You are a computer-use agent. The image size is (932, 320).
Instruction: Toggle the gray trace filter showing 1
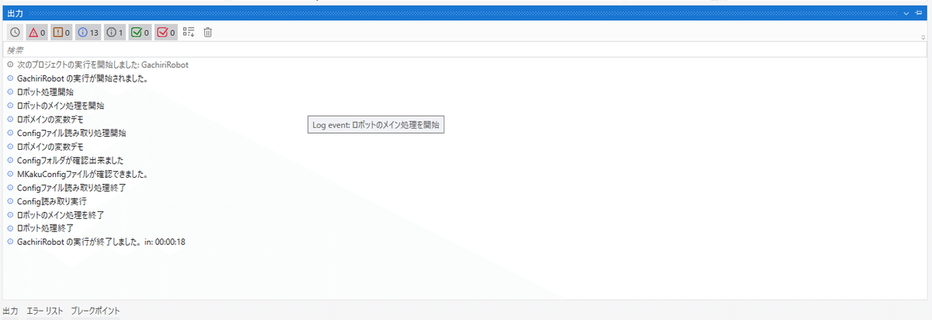click(x=115, y=33)
